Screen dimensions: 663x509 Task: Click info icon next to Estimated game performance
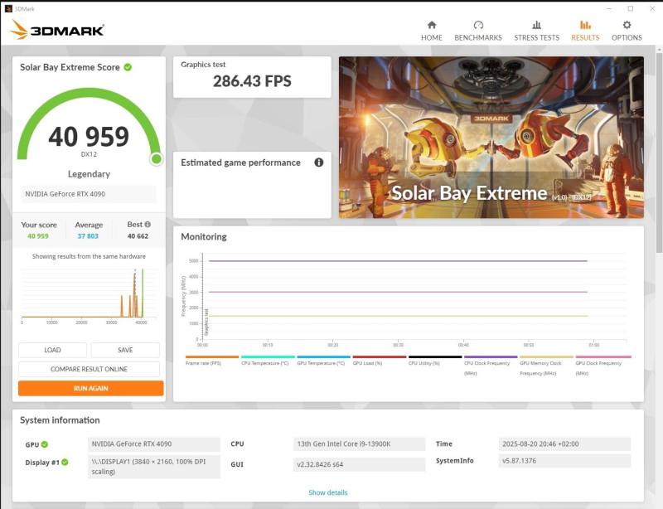point(319,162)
